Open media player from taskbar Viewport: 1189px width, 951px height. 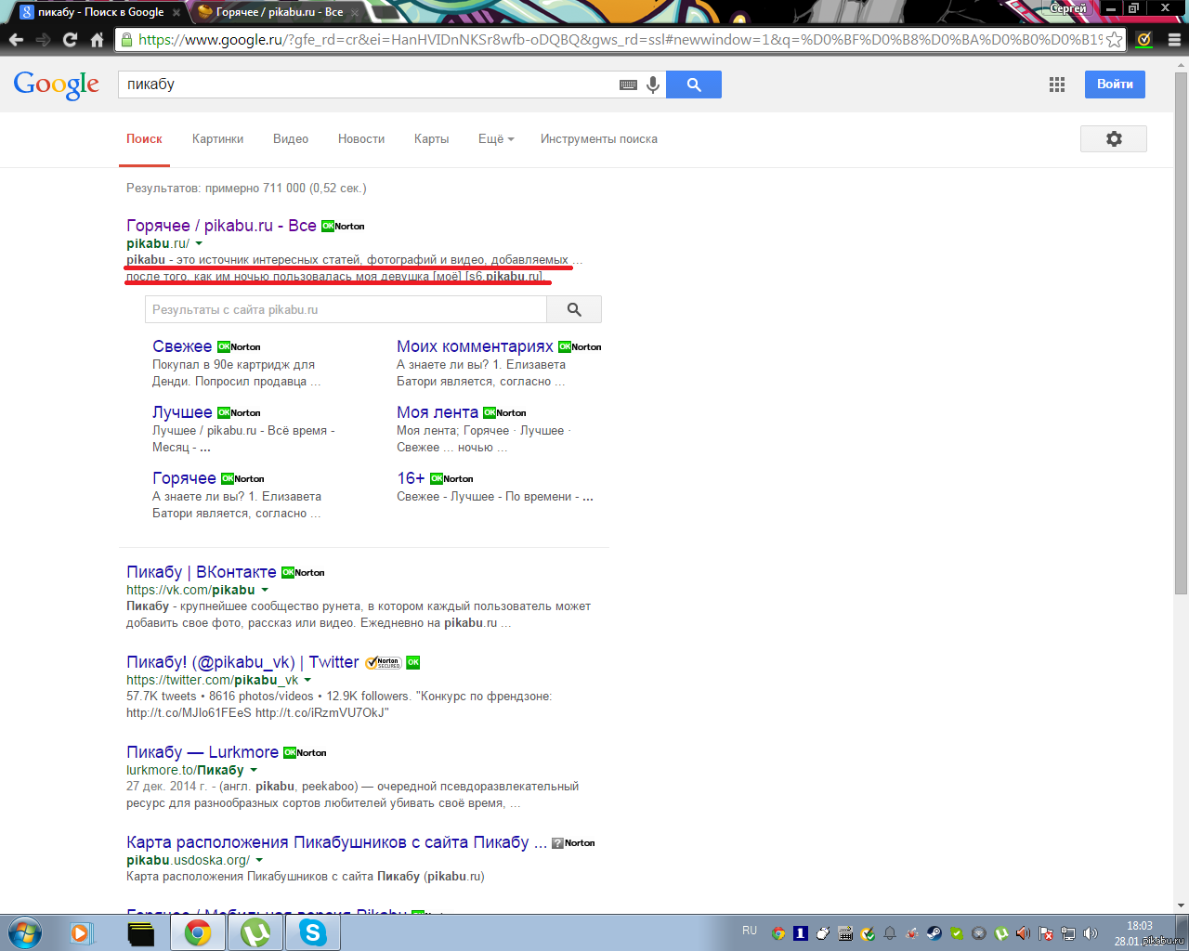coord(82,932)
